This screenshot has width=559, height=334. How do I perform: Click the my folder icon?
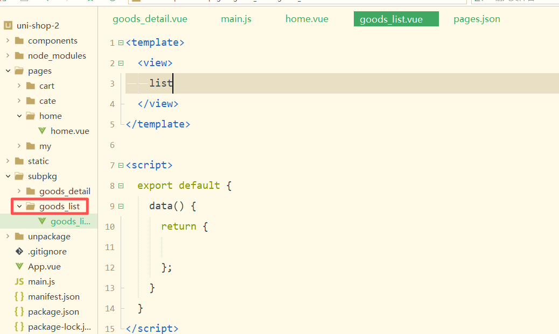31,146
